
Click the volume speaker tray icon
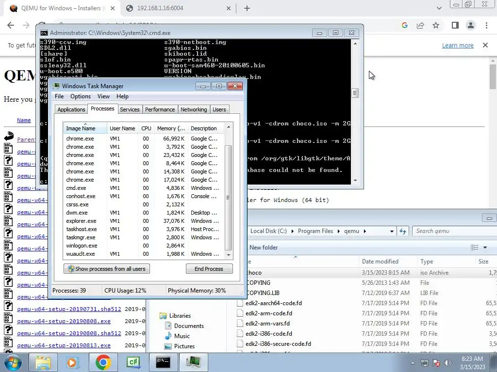click(x=447, y=362)
